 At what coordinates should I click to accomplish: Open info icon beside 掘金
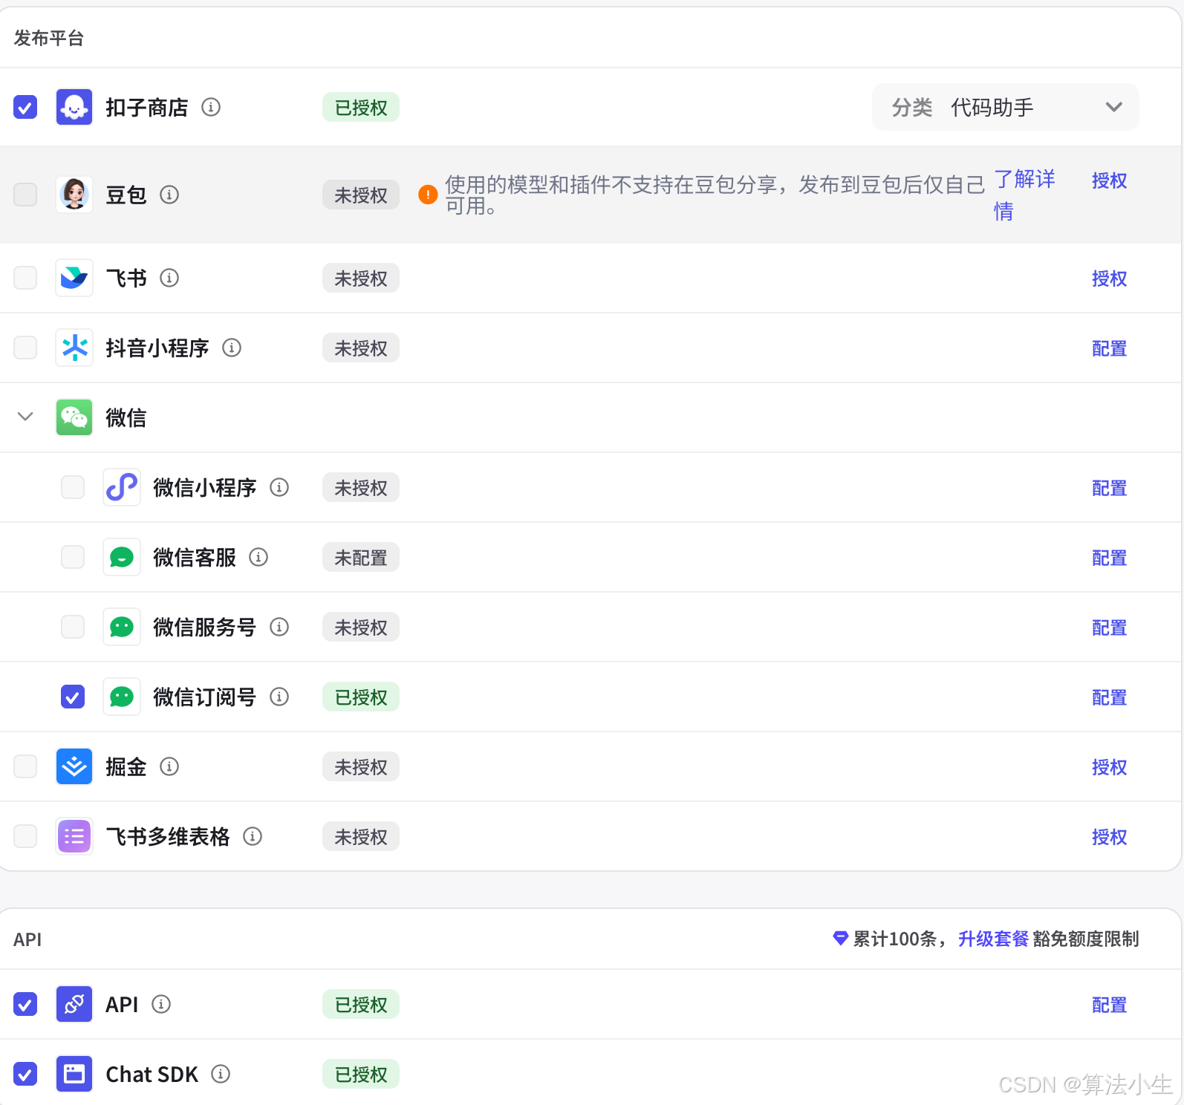169,766
